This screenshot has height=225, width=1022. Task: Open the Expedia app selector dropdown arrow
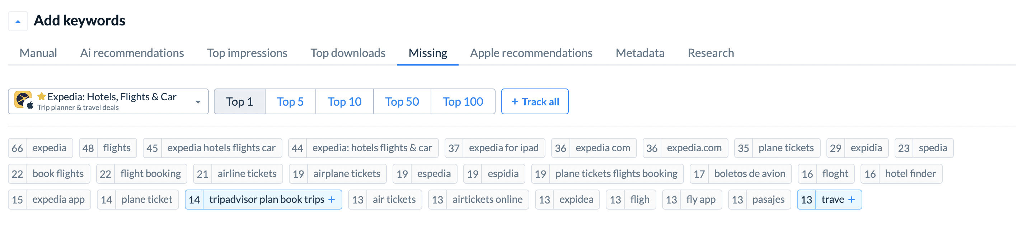pos(198,102)
